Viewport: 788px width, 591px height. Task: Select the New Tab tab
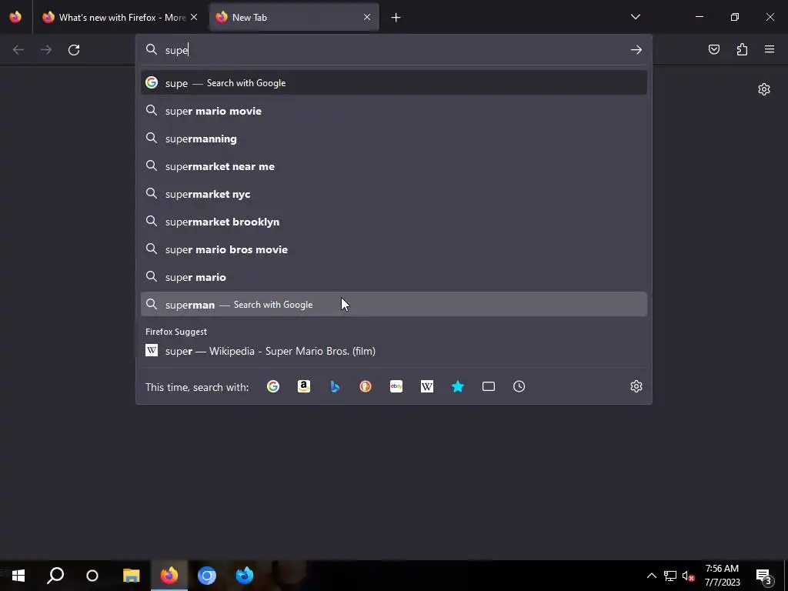[294, 18]
